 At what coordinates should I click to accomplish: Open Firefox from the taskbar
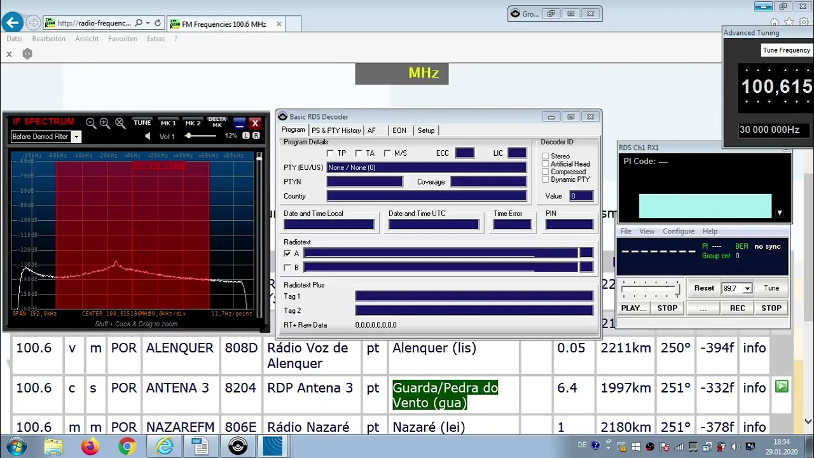tap(90, 447)
